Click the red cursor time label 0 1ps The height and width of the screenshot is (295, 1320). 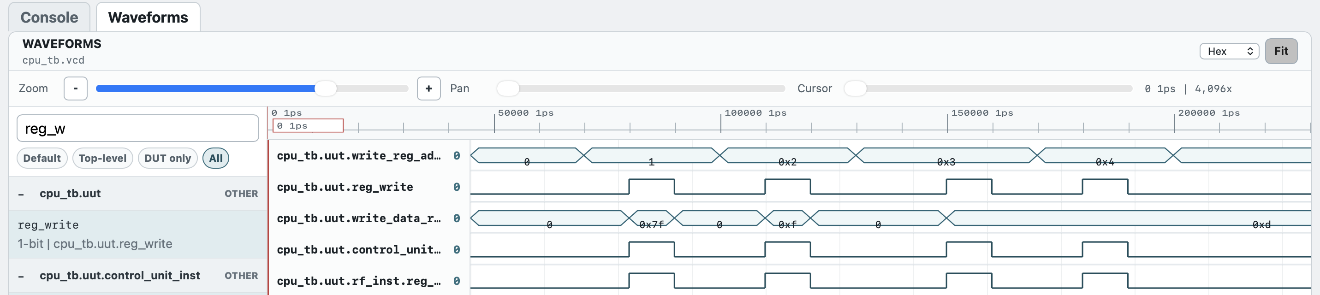[308, 125]
